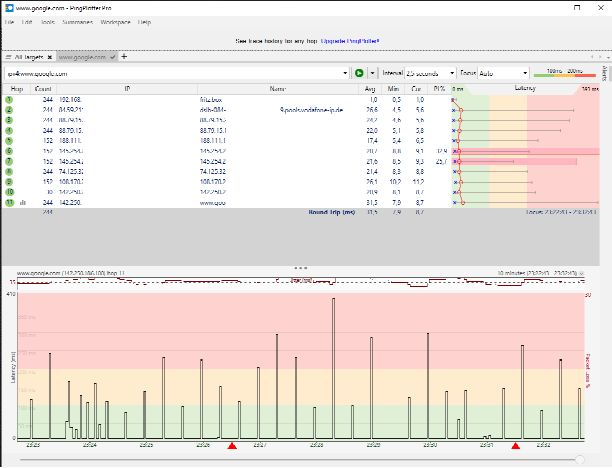Click the hop 3 green circle icon
612x468 pixels.
pyautogui.click(x=9, y=120)
